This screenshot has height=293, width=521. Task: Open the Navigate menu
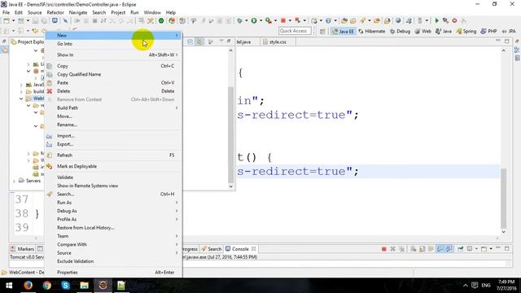point(78,13)
